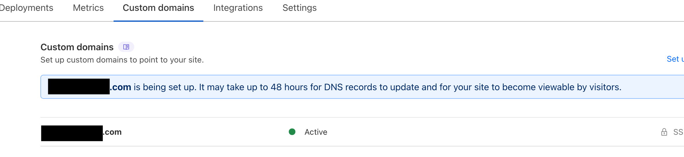The height and width of the screenshot is (157, 684).
Task: Click the bold .com domain in the banner
Action: tap(120, 87)
